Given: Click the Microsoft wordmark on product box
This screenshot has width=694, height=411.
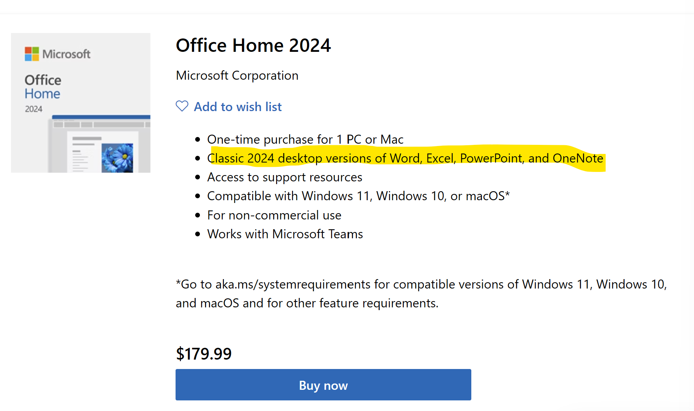Looking at the screenshot, I should coord(66,54).
